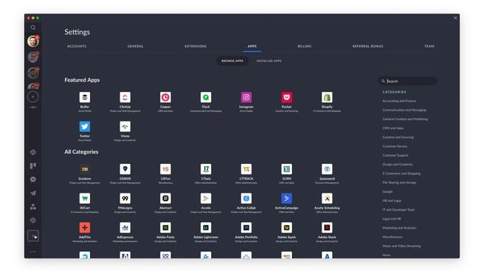Select the Visme design app

[x=125, y=126]
